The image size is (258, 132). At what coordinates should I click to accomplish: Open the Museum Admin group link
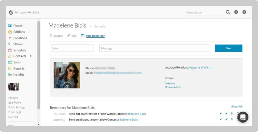[173, 87]
